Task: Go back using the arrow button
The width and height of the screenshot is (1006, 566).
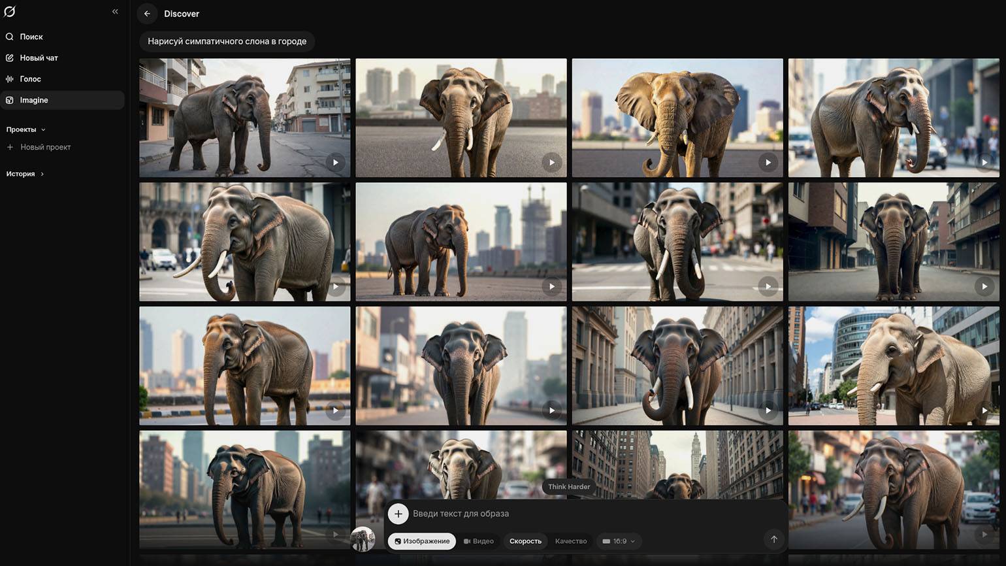Action: pos(147,14)
